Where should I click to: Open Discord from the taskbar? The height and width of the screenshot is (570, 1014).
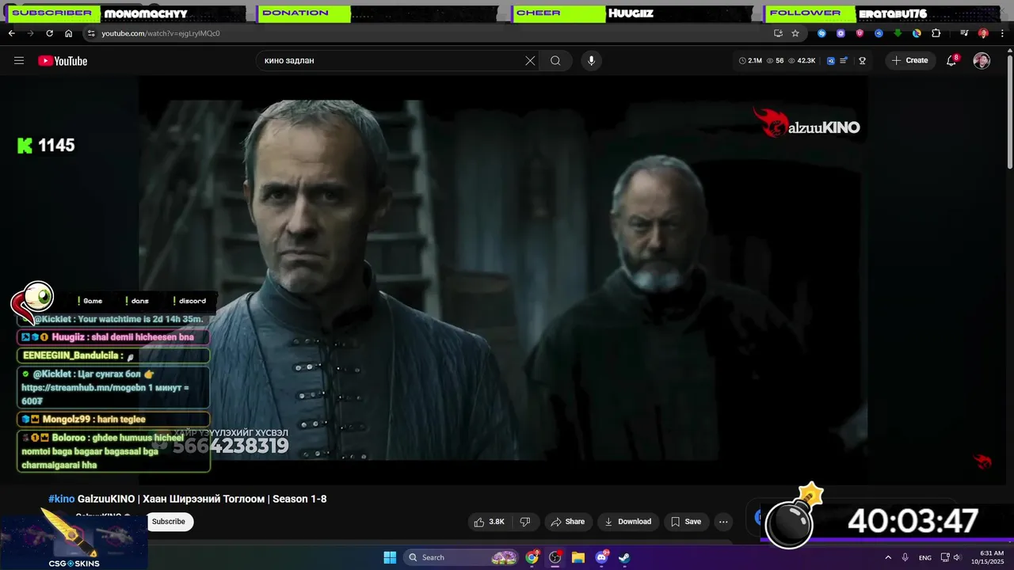click(x=601, y=557)
